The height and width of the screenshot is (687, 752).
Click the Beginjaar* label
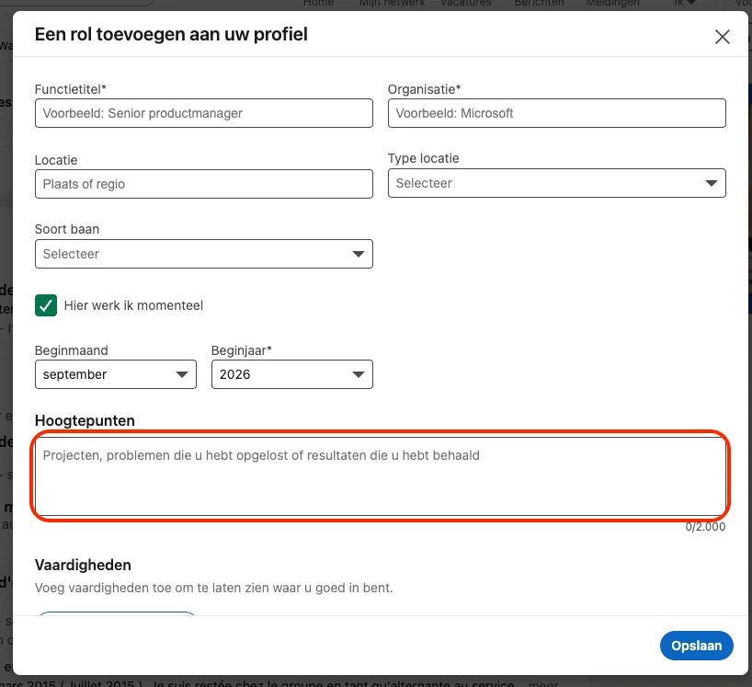pyautogui.click(x=242, y=350)
